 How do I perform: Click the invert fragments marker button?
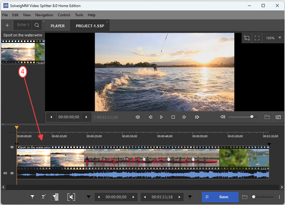(55, 197)
